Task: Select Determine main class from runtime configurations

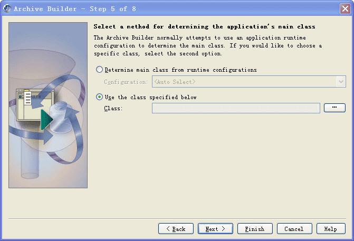Action: [x=100, y=70]
